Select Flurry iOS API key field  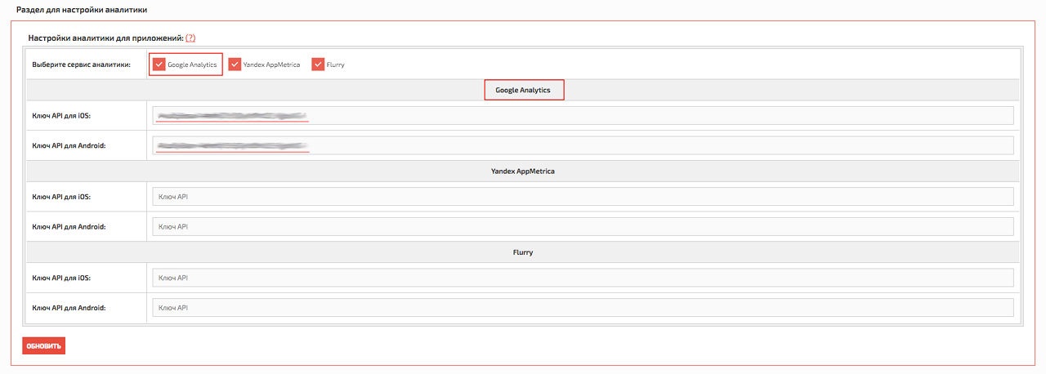pos(583,278)
